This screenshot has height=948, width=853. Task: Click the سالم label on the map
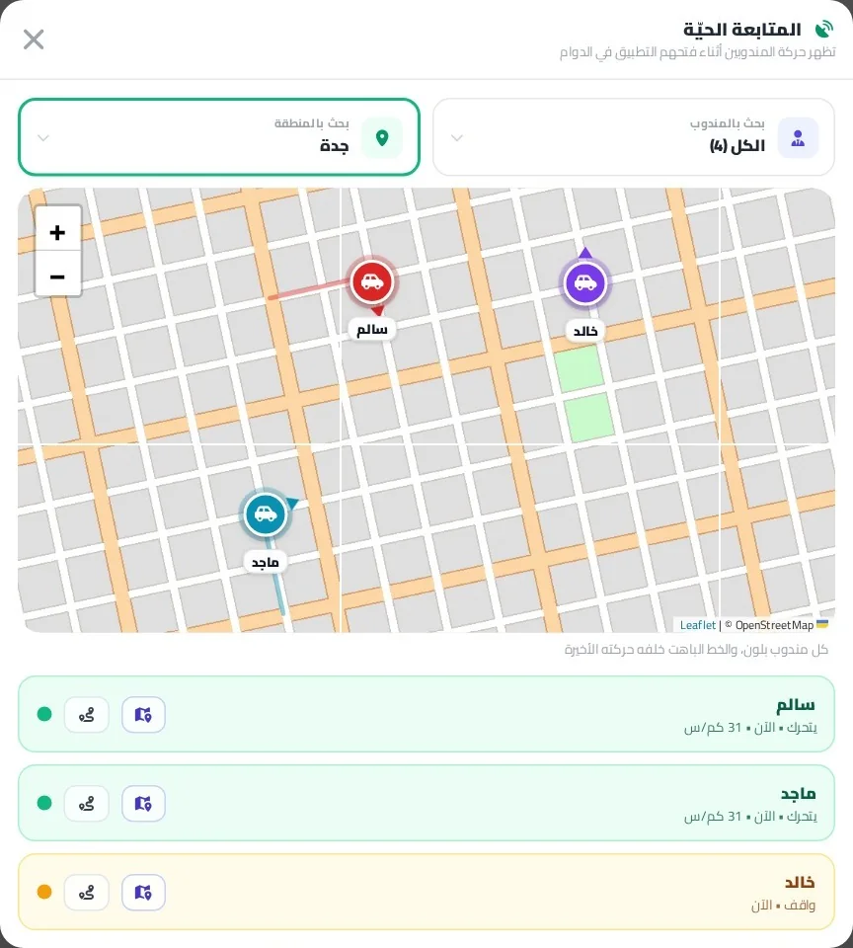(372, 330)
